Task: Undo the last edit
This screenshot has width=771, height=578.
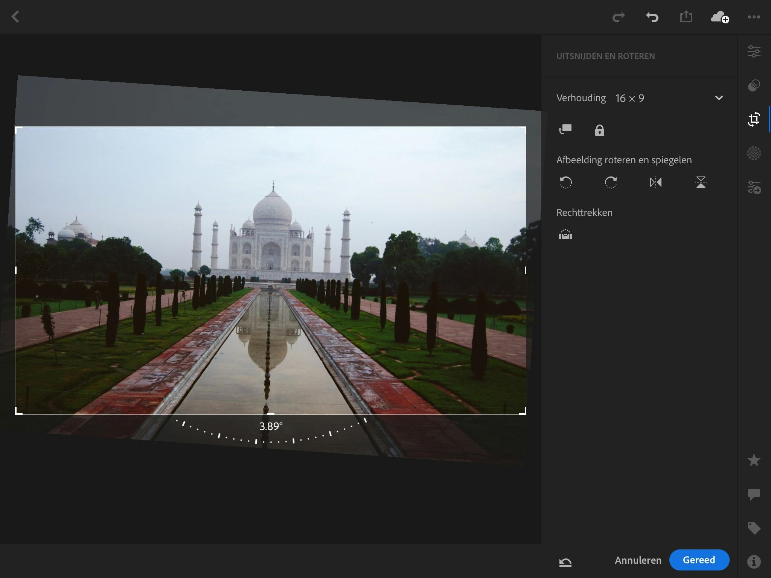Action: [652, 17]
